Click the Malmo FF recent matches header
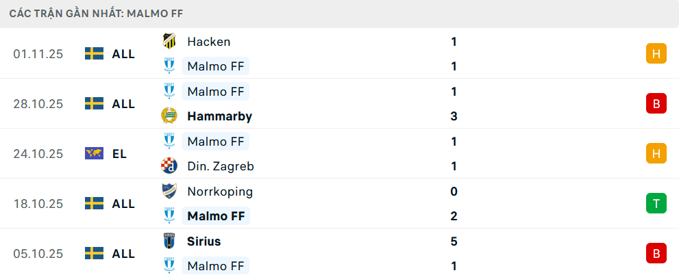Screen dimensions: 679x275 pos(96,14)
